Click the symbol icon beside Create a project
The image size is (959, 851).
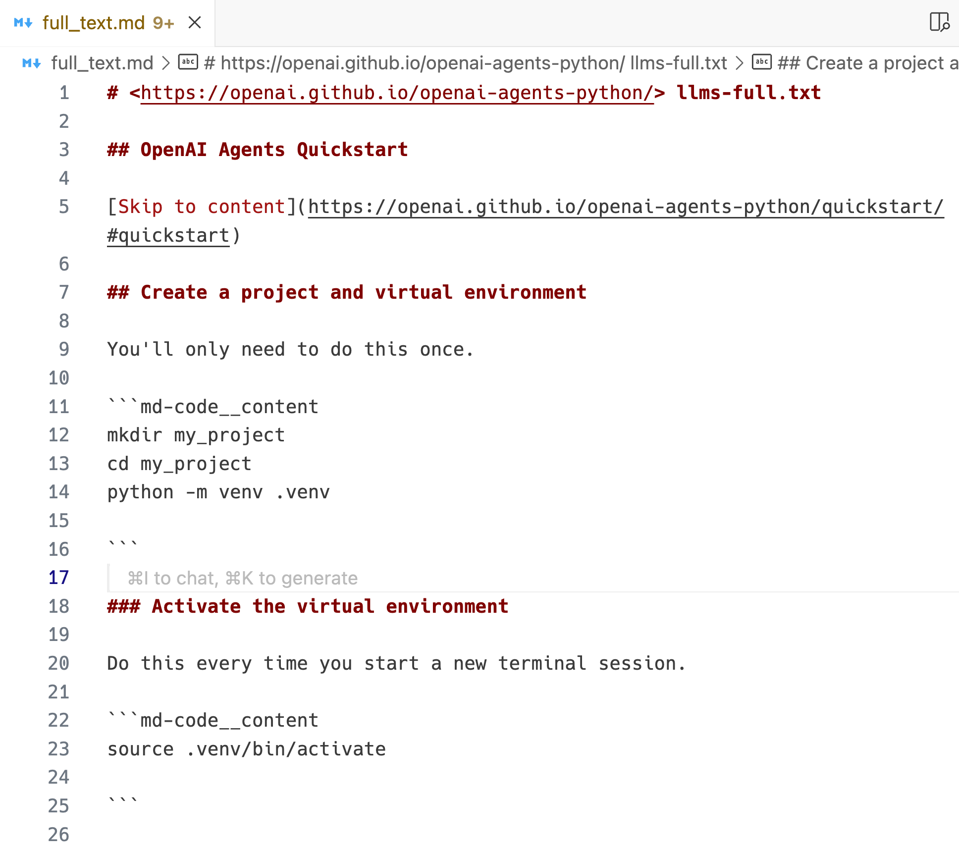(x=762, y=62)
